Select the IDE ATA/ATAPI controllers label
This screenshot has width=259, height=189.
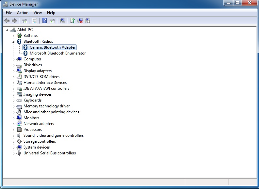click(46, 88)
